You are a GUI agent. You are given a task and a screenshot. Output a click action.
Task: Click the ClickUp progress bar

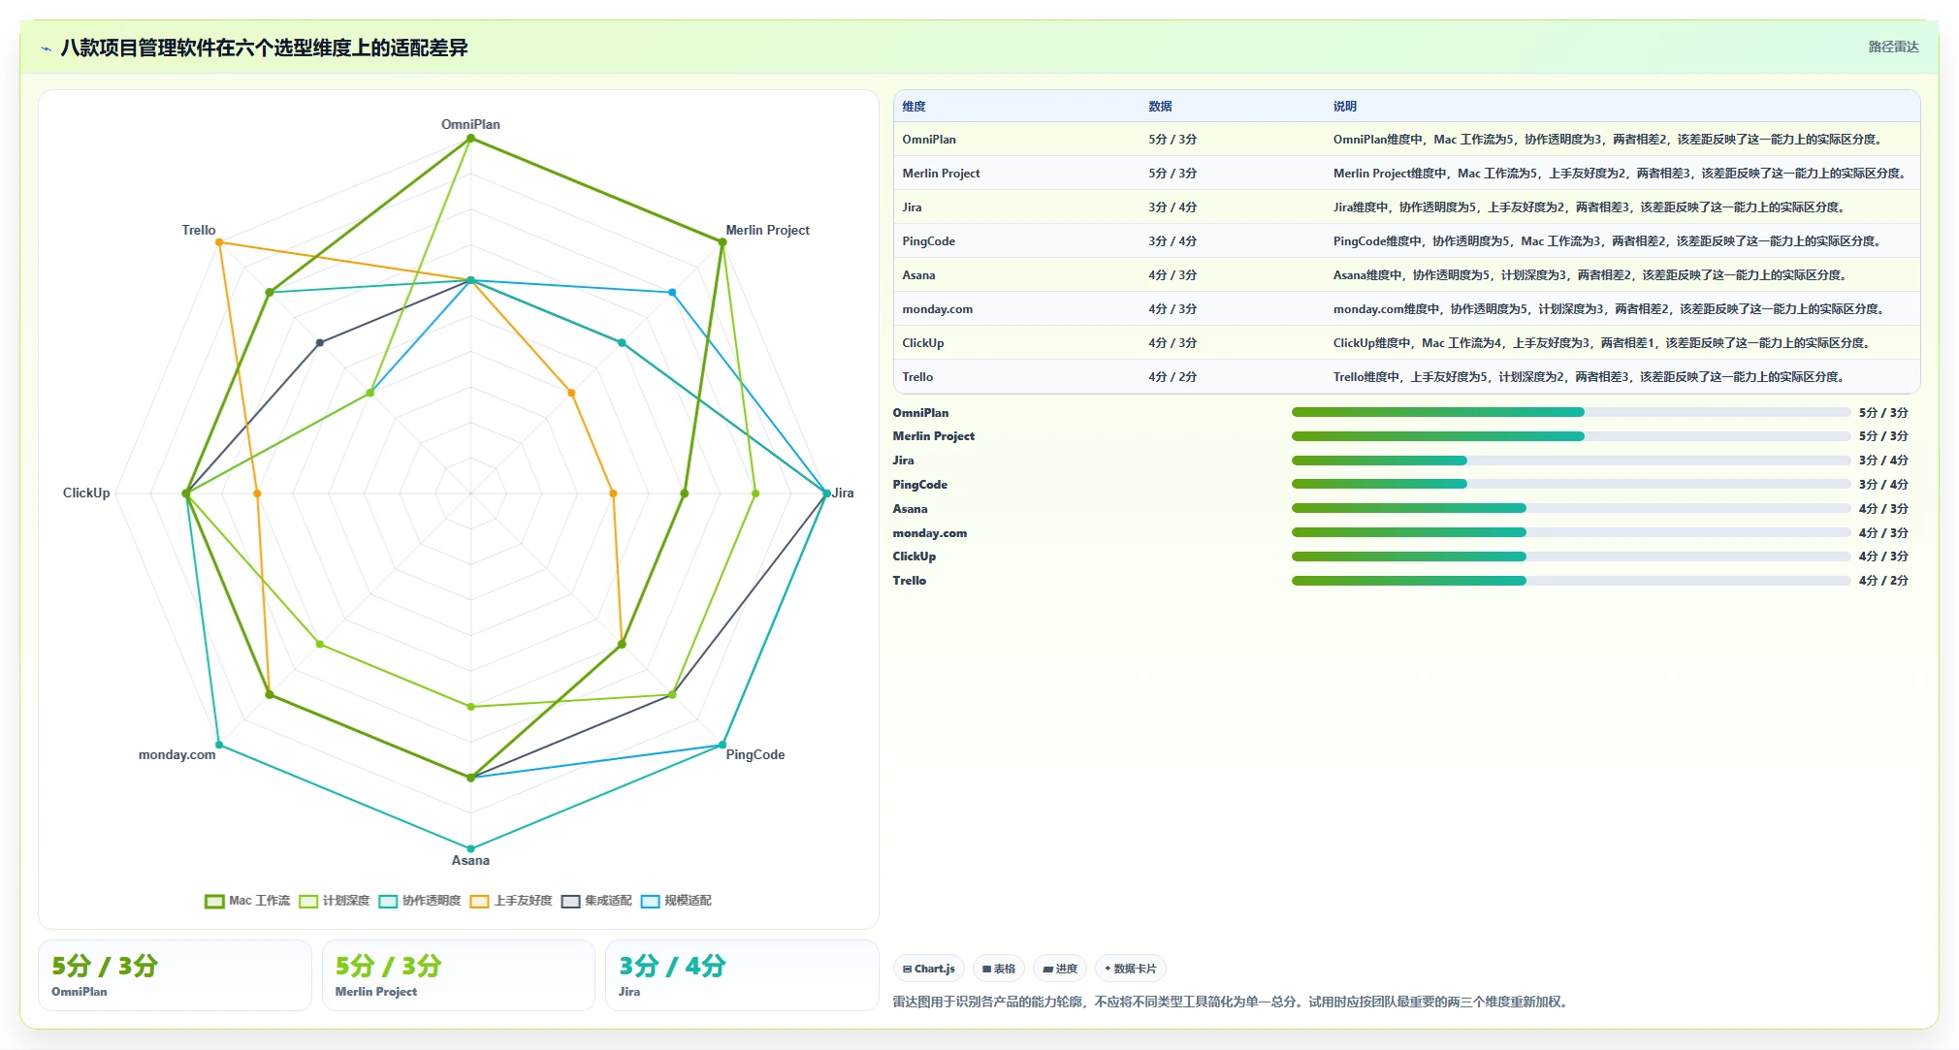1571,557
